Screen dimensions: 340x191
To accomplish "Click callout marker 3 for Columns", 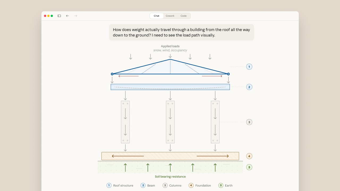I will pos(249,122).
